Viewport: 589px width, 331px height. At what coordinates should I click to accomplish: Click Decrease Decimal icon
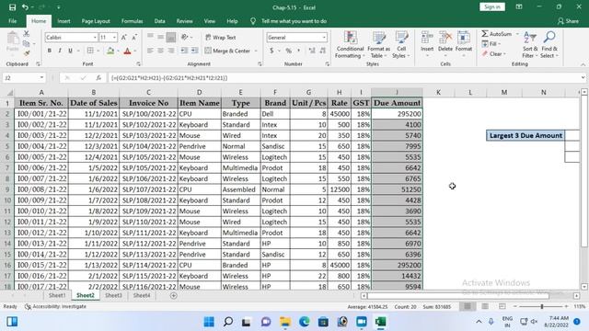[x=323, y=51]
